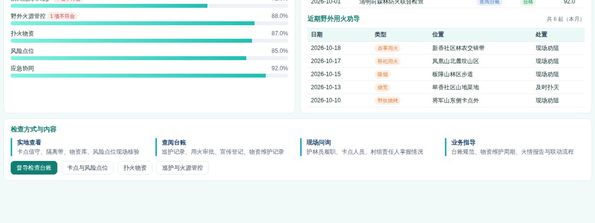The width and height of the screenshot is (595, 223).
Task: Click the 应急协同 progress bar
Action: click(149, 76)
